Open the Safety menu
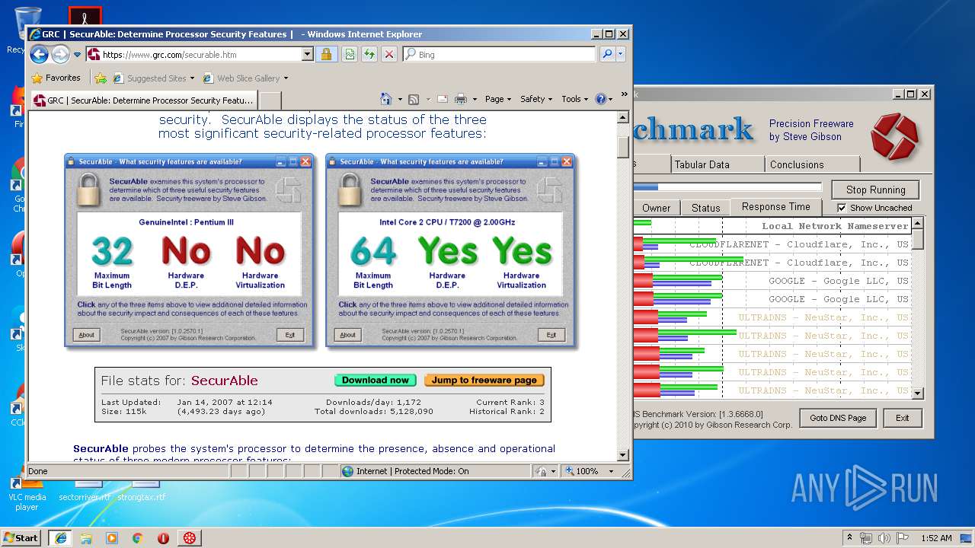The height and width of the screenshot is (548, 975). pyautogui.click(x=535, y=99)
